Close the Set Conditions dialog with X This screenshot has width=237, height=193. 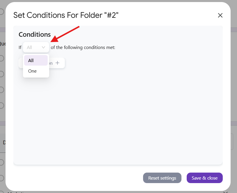[x=220, y=15]
